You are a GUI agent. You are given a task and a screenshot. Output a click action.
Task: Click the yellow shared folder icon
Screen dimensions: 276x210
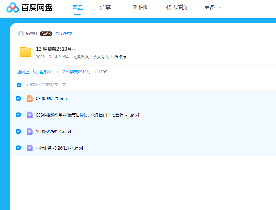click(x=25, y=52)
